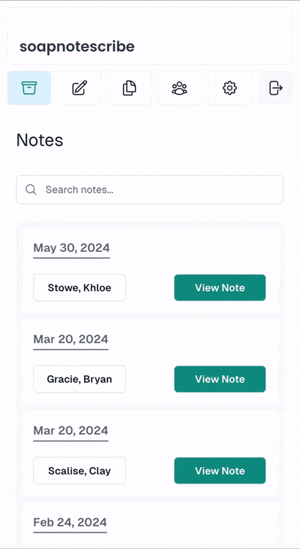Select the Stowe, Khloe patient name

(x=79, y=288)
